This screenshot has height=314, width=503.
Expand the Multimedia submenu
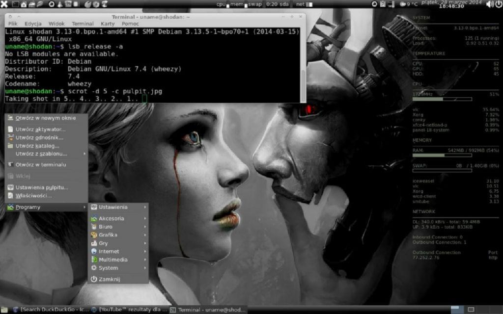(x=118, y=260)
